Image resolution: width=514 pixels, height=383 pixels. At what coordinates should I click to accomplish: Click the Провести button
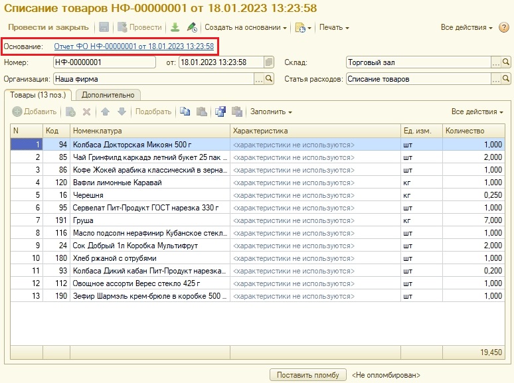(x=139, y=27)
